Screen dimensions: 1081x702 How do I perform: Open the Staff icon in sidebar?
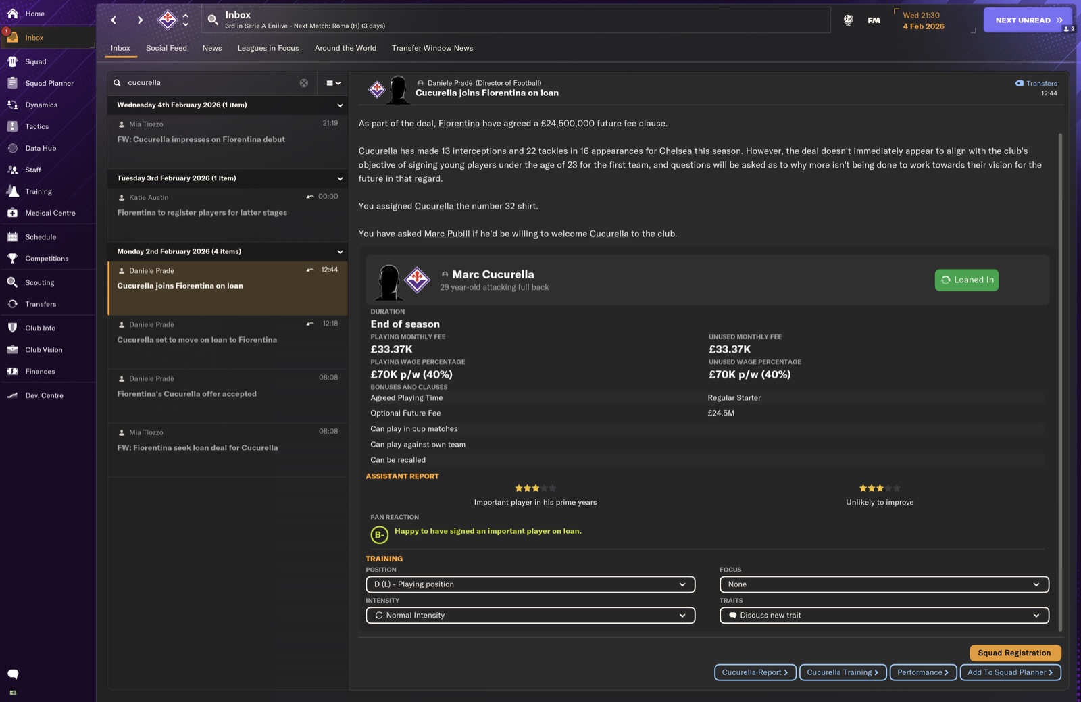tap(12, 170)
